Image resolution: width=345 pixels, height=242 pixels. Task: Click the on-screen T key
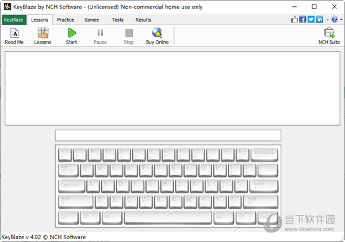coord(145,170)
